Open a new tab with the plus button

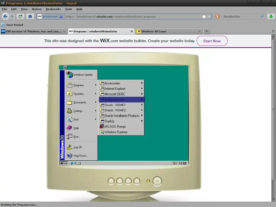(x=207, y=31)
